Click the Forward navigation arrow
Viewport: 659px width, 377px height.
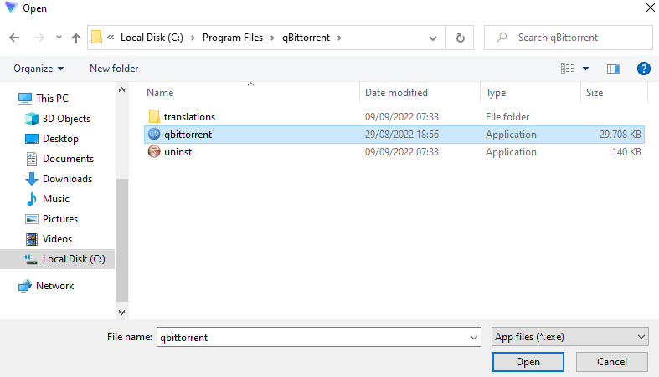coord(39,38)
